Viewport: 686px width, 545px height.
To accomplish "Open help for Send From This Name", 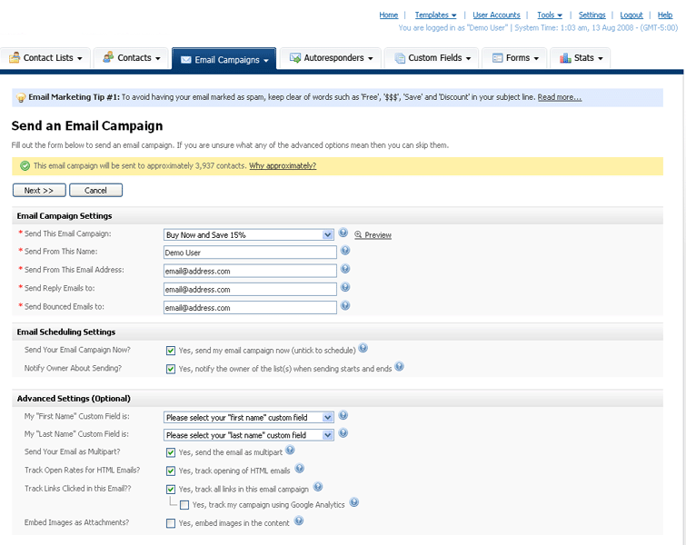I will [x=345, y=250].
